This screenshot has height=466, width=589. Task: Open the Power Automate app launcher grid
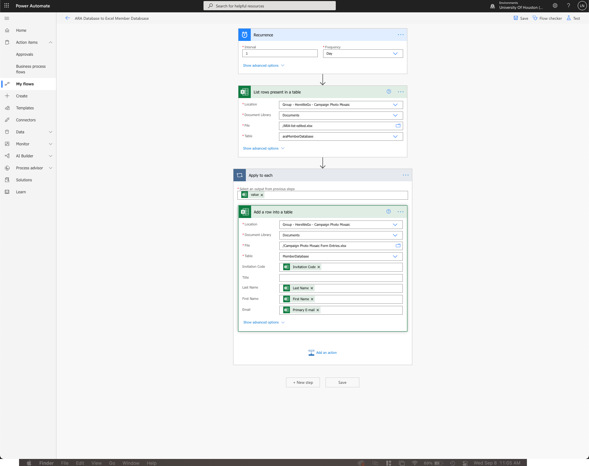pos(6,6)
